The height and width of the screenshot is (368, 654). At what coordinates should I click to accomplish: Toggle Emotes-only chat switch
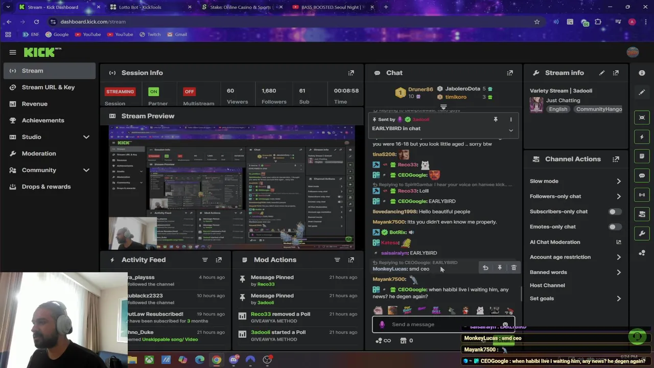(x=615, y=227)
